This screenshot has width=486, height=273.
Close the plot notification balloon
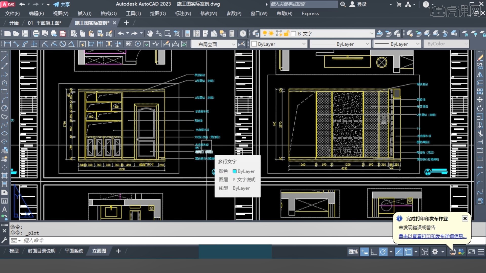click(465, 218)
